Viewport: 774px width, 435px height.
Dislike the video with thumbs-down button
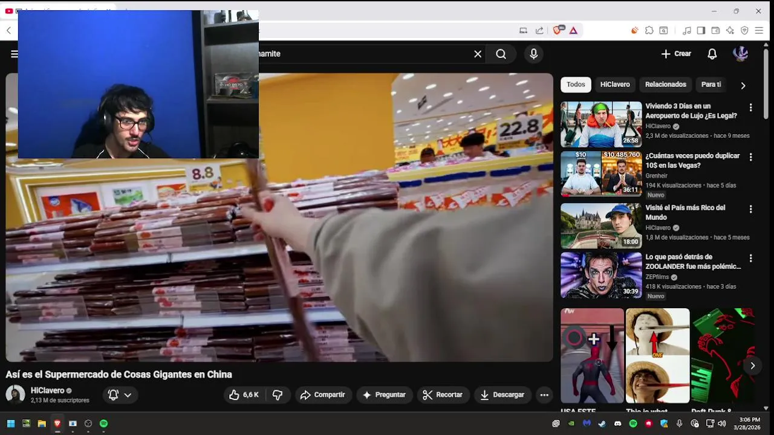click(278, 395)
